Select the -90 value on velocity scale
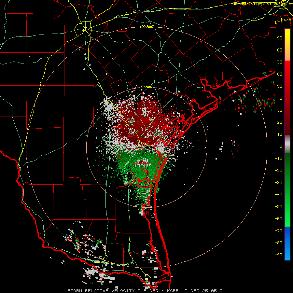Image resolution: width=293 pixels, height=293 pixels. [x=278, y=255]
